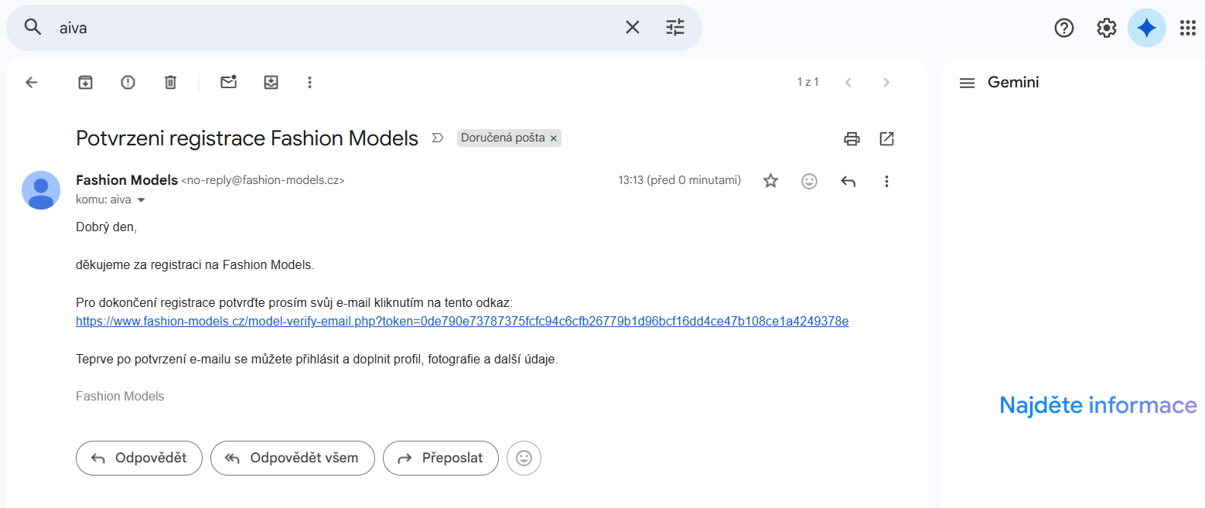Go back to the message list

32,82
